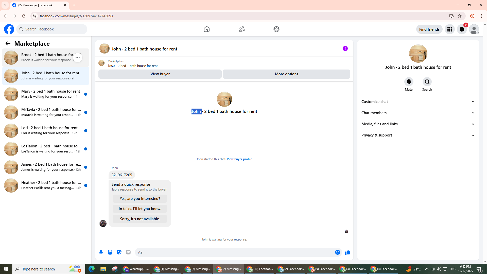Open the Friends tab
The width and height of the screenshot is (487, 274).
(241, 29)
